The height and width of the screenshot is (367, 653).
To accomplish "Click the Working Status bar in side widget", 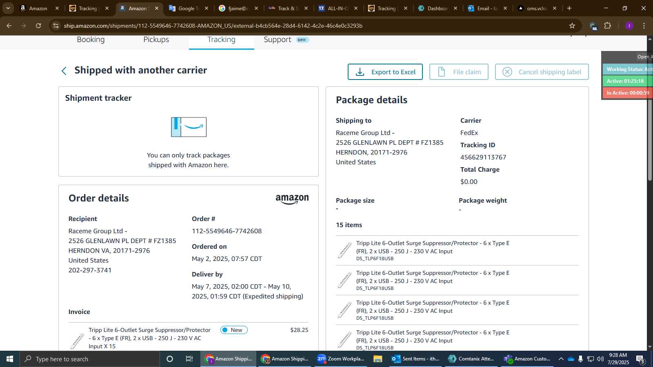I will [x=628, y=69].
